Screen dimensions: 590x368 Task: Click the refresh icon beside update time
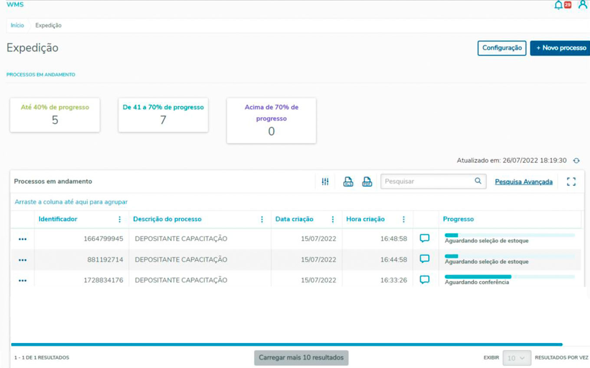576,161
